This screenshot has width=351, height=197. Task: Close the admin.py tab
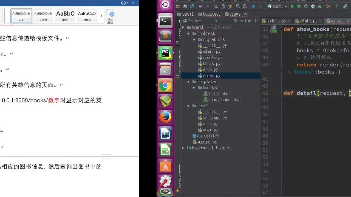(320, 21)
